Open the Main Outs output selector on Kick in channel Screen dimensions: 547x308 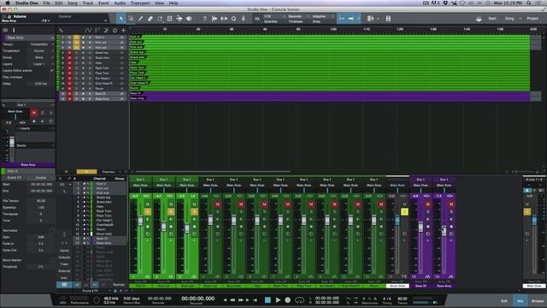(x=140, y=185)
